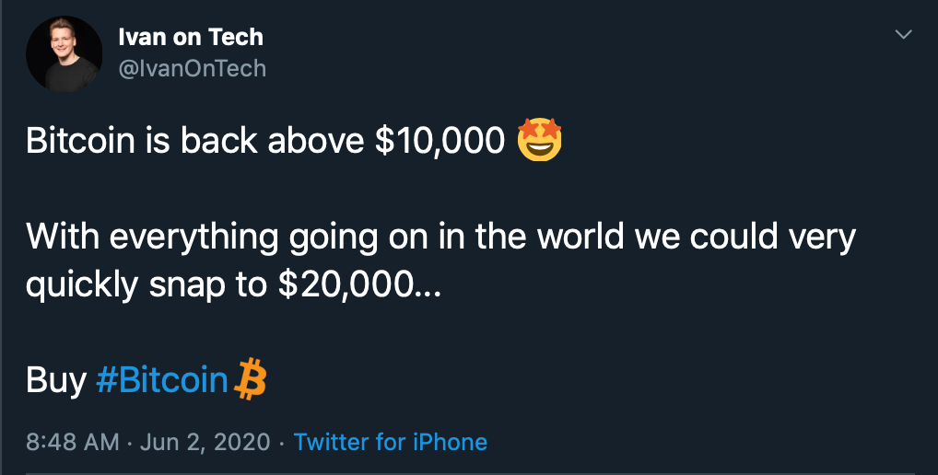The height and width of the screenshot is (475, 938).
Task: Click the orange Bitcoin symbol icon
Action: tap(251, 379)
